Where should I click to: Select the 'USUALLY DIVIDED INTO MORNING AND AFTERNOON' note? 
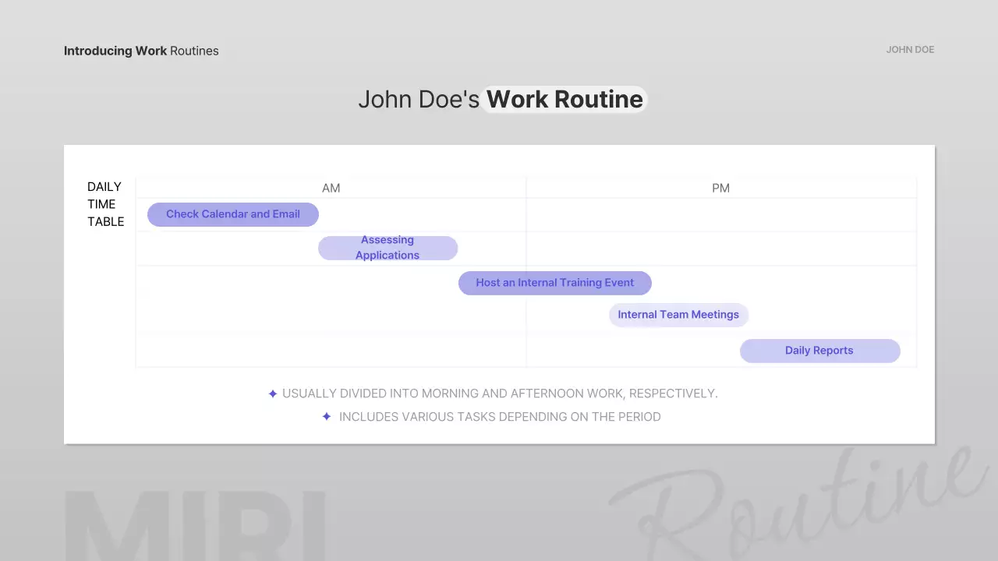(x=500, y=393)
